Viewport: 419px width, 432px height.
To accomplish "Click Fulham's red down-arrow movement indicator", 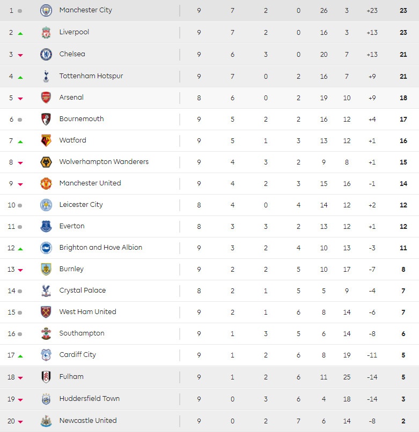I will click(20, 378).
